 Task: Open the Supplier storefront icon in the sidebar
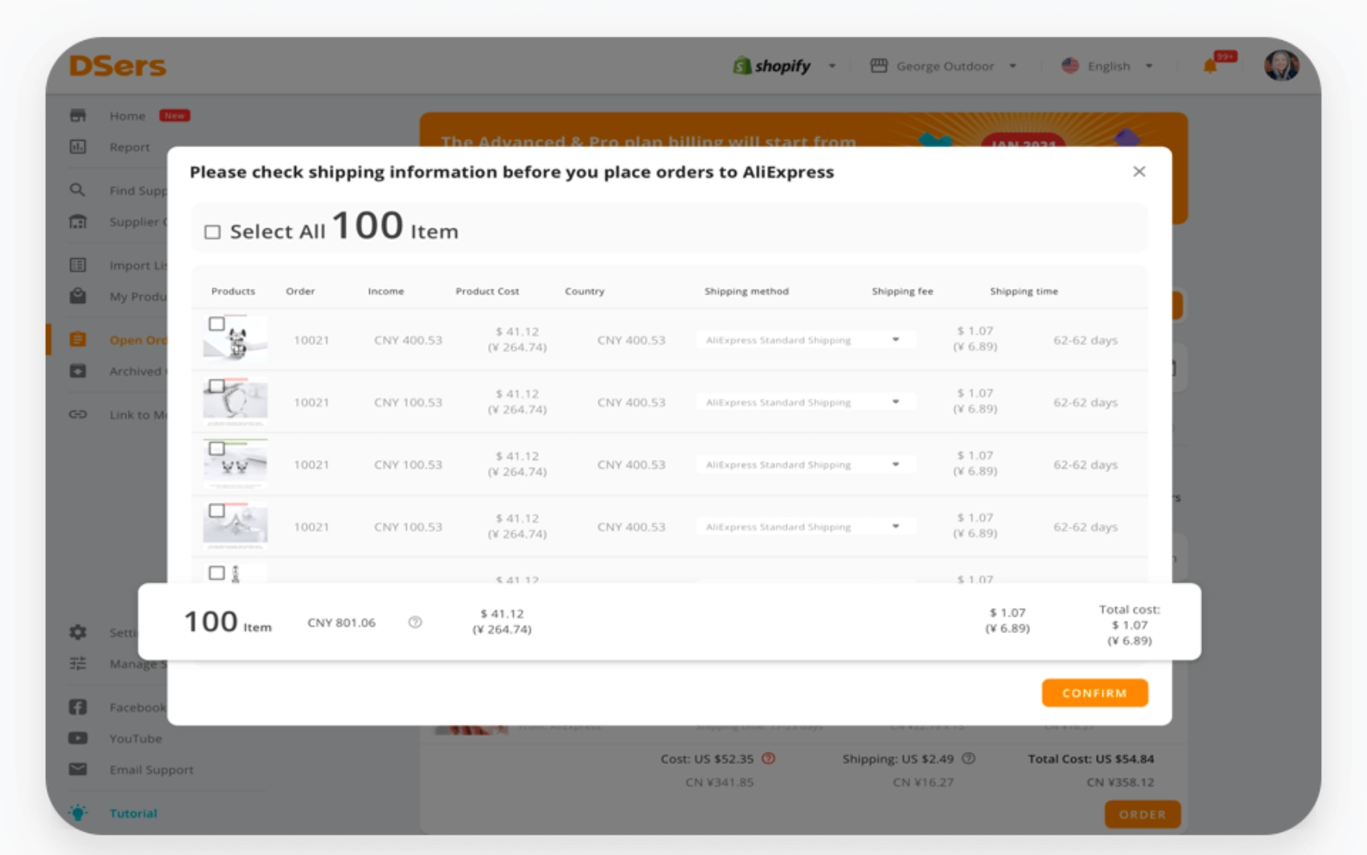click(78, 222)
